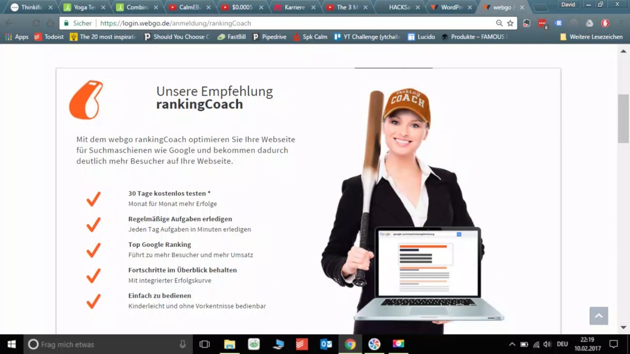Click the gray Google Drive extension icon
630x354 pixels.
point(590,23)
